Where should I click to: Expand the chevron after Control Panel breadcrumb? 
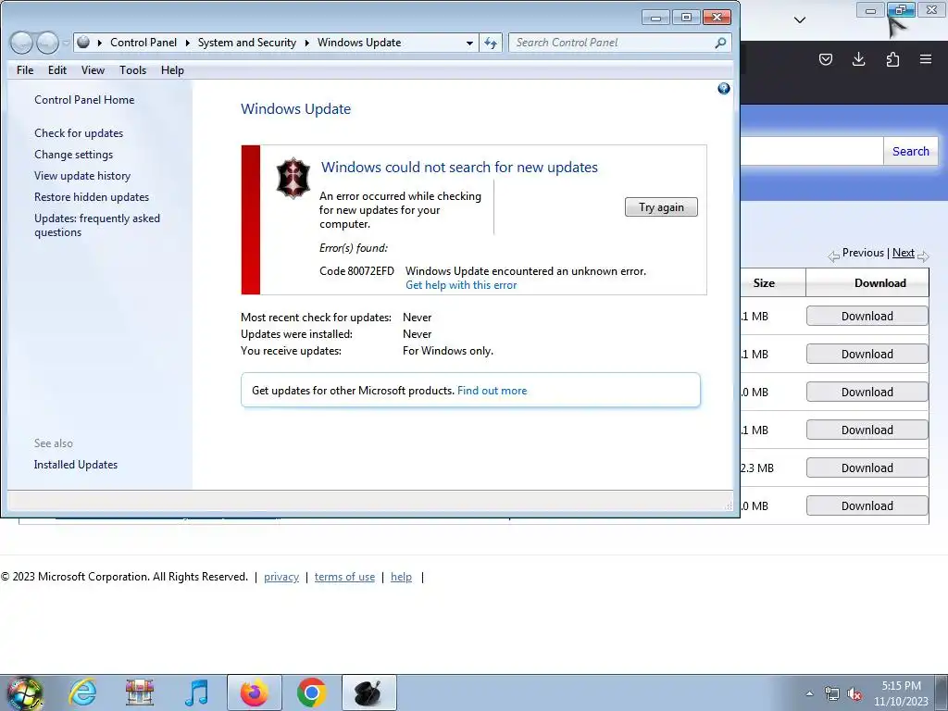tap(187, 43)
